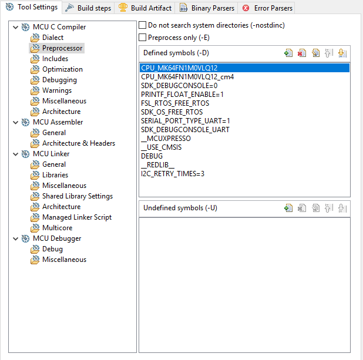Click the Managed Linker Script icon
This screenshot has height=360, width=363.
pyautogui.click(x=35, y=217)
